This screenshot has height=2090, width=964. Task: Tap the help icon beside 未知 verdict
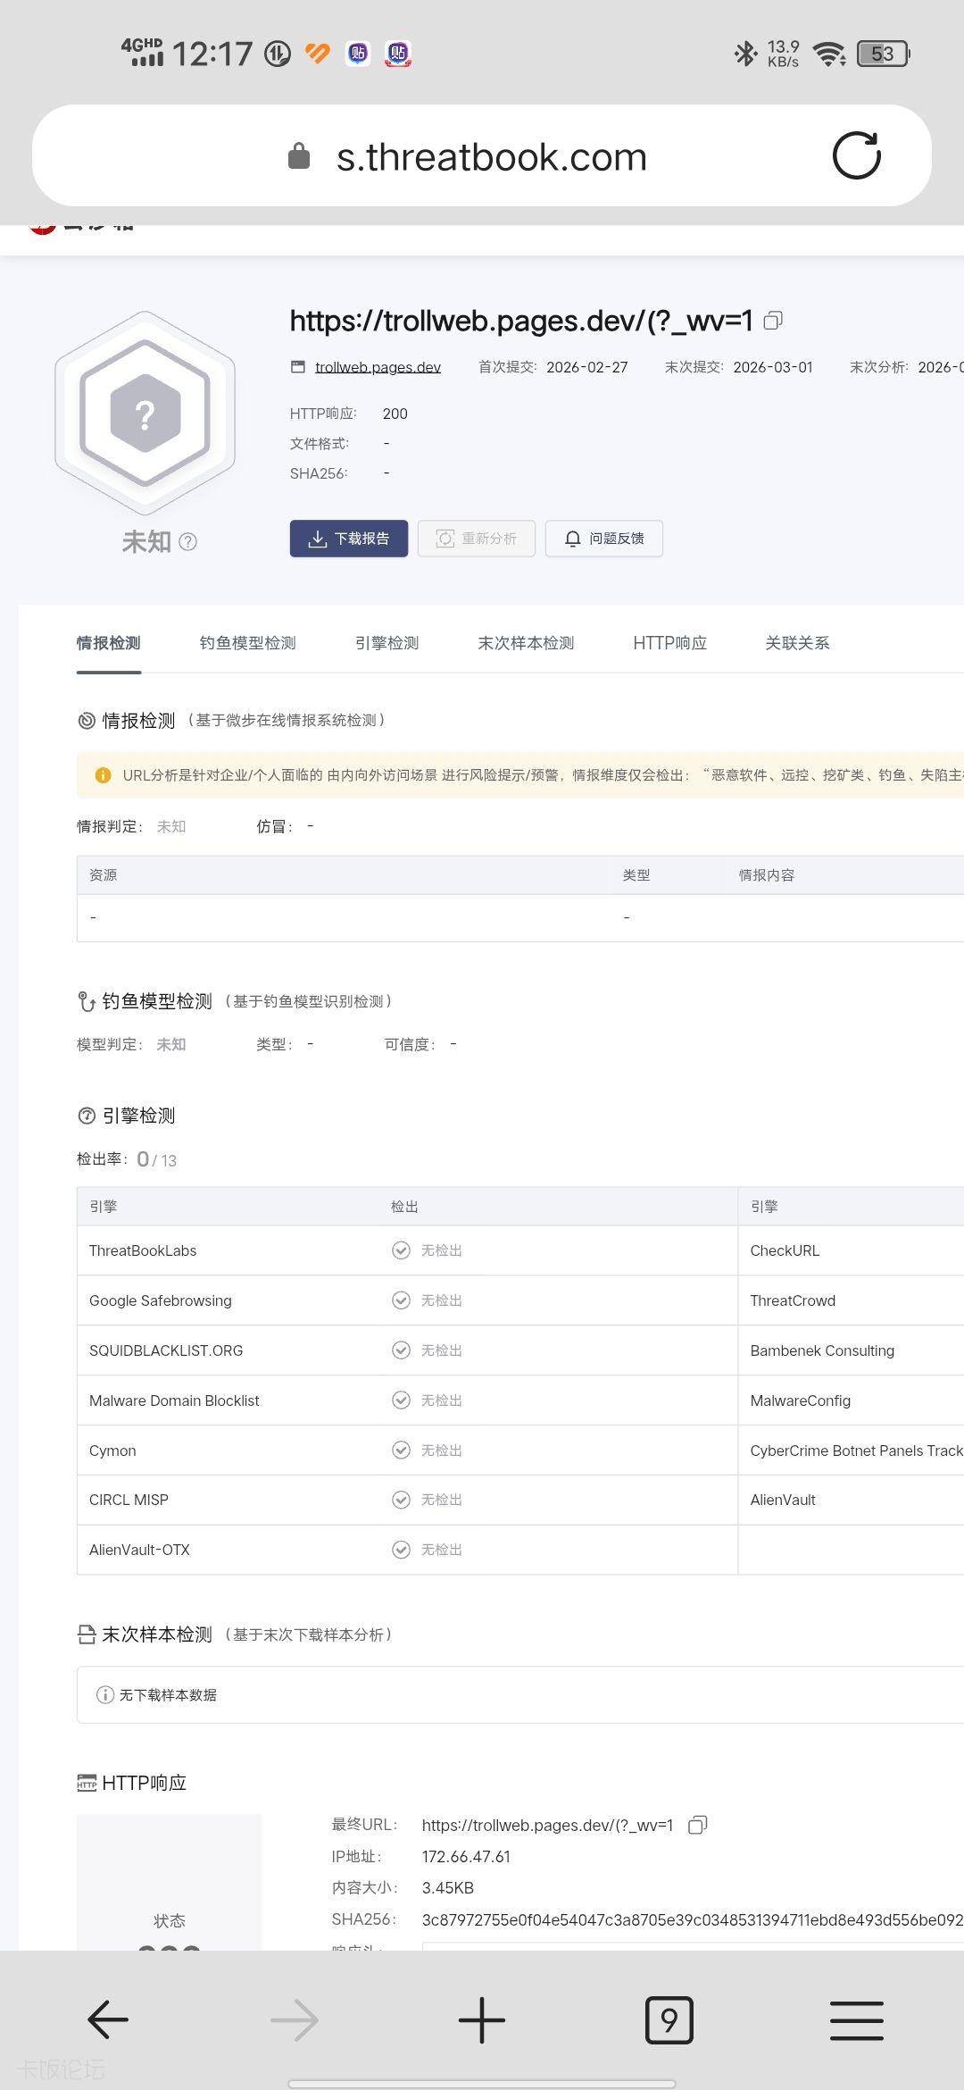click(187, 542)
